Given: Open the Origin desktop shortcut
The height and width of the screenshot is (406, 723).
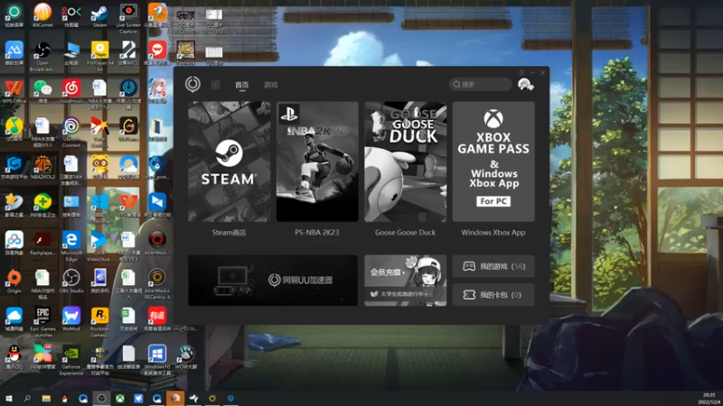Looking at the screenshot, I should (x=14, y=281).
